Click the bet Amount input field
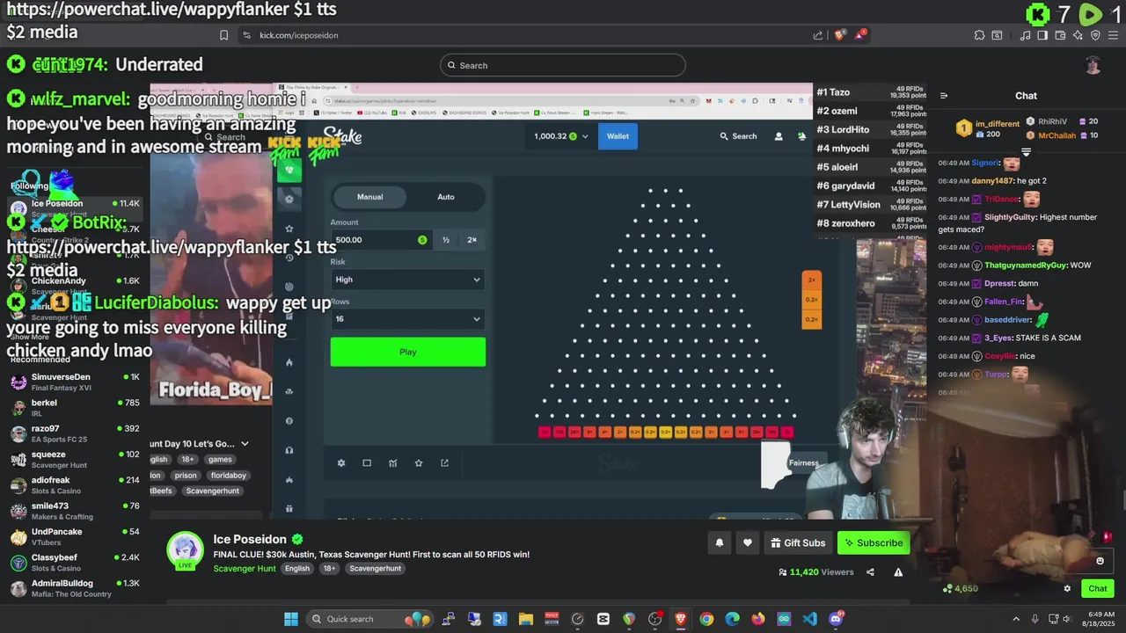Screen dimensions: 1126x633 coord(380,240)
